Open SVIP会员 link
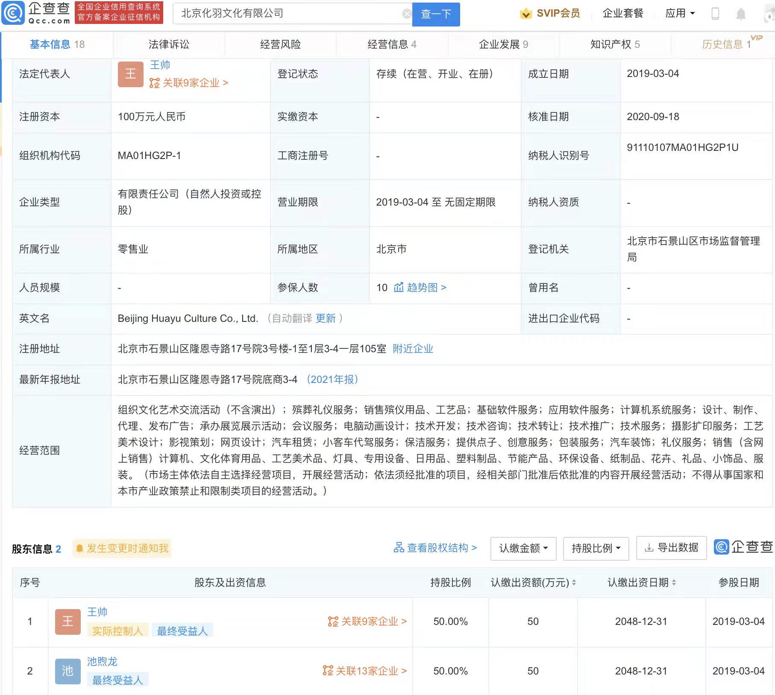775x695 pixels. coord(558,14)
